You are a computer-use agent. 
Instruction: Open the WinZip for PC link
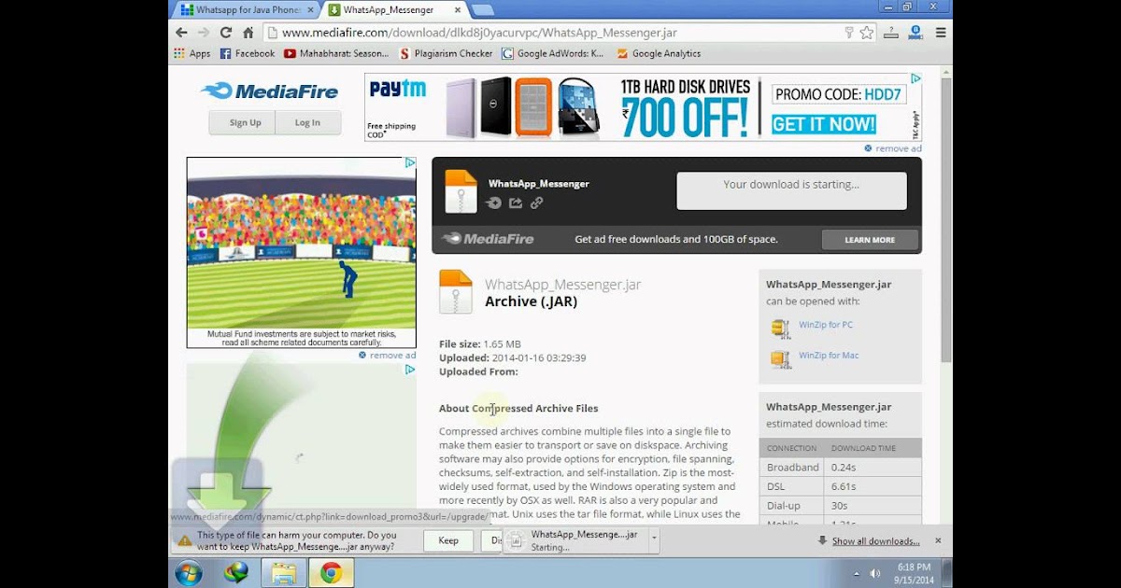point(826,325)
